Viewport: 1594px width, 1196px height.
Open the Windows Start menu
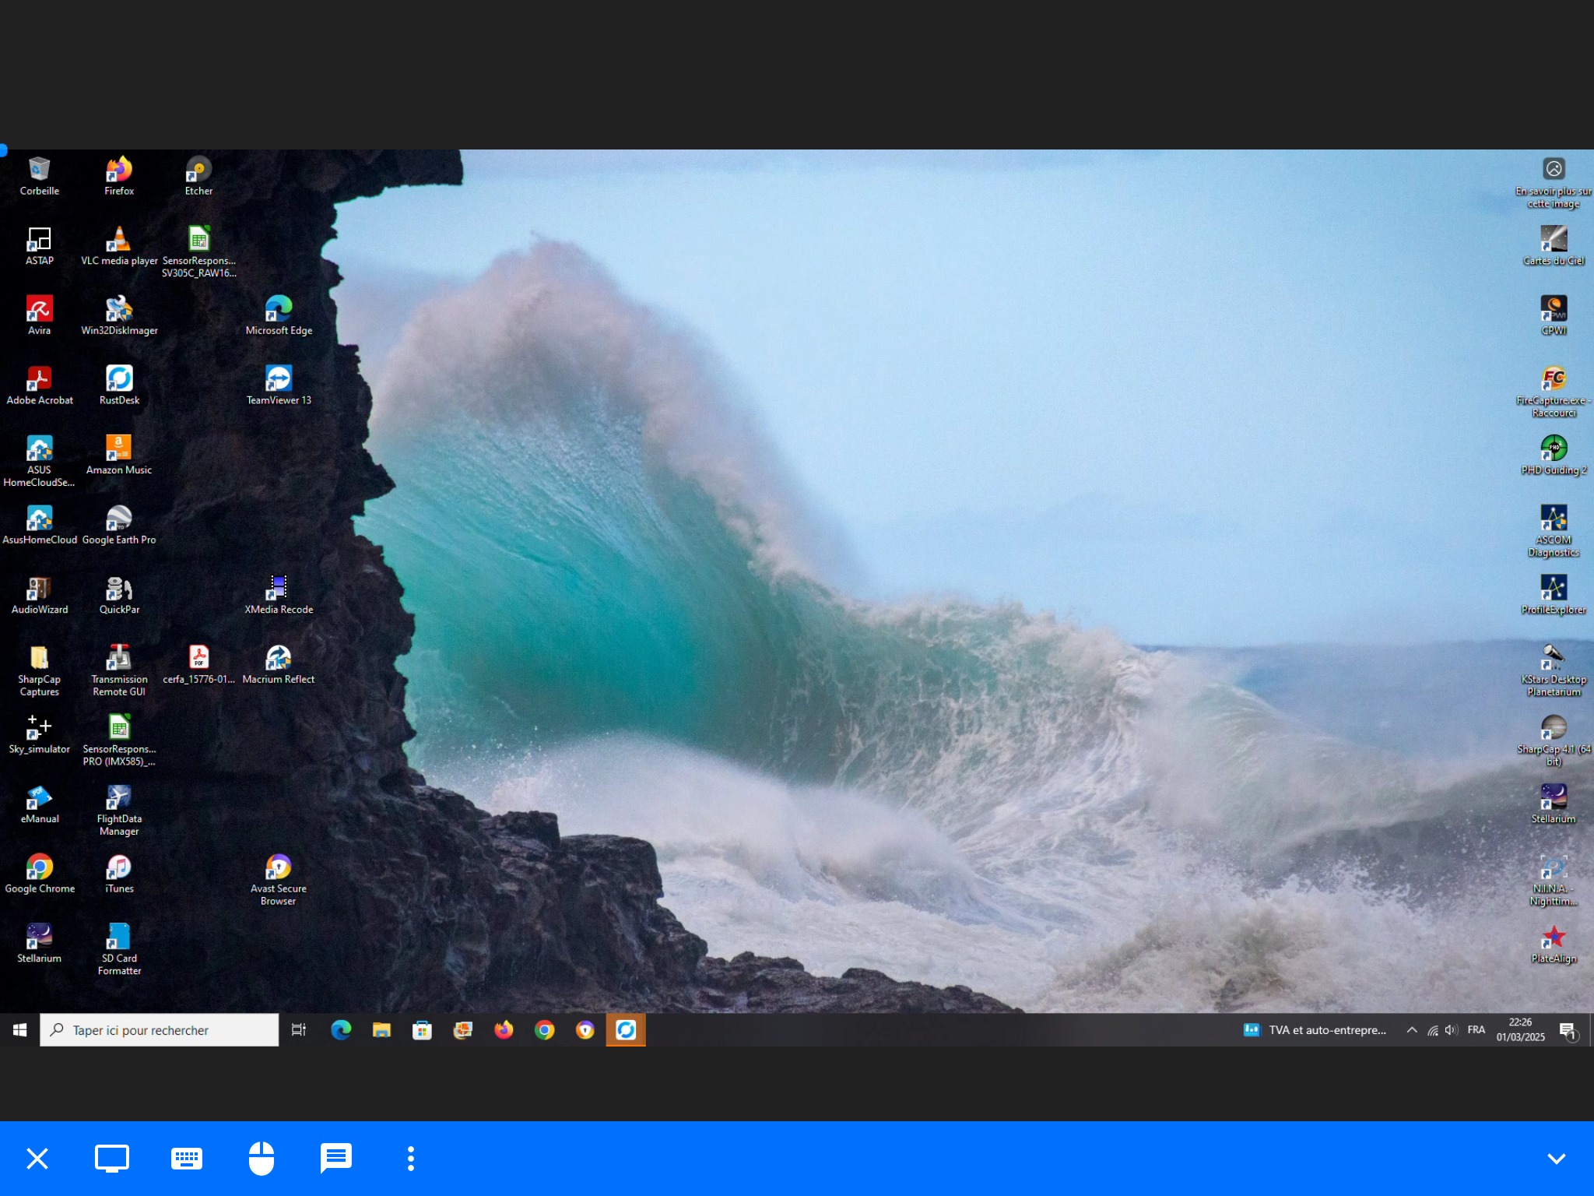20,1030
